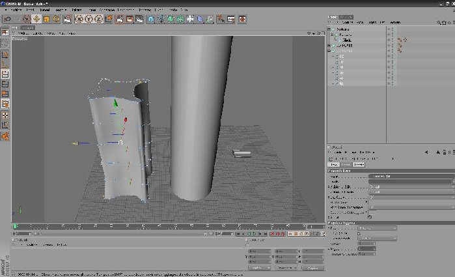Enable the Object Axis tool

pos(5,65)
